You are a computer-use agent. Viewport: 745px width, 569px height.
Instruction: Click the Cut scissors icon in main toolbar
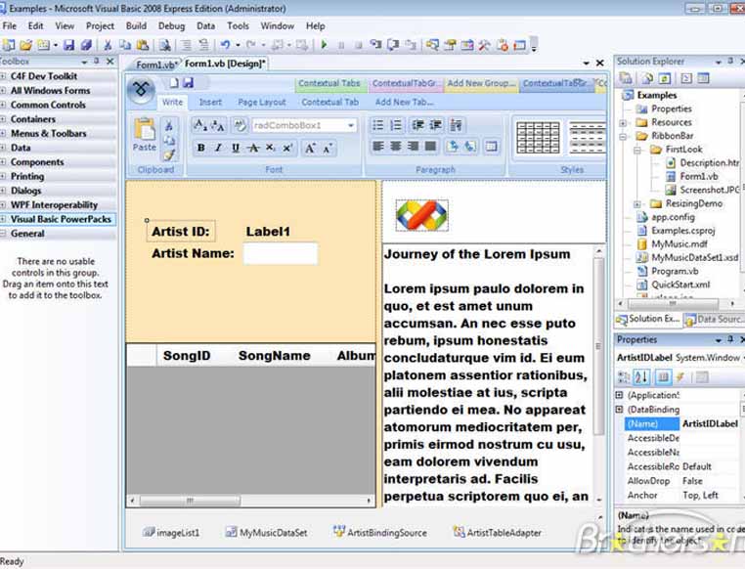[108, 45]
